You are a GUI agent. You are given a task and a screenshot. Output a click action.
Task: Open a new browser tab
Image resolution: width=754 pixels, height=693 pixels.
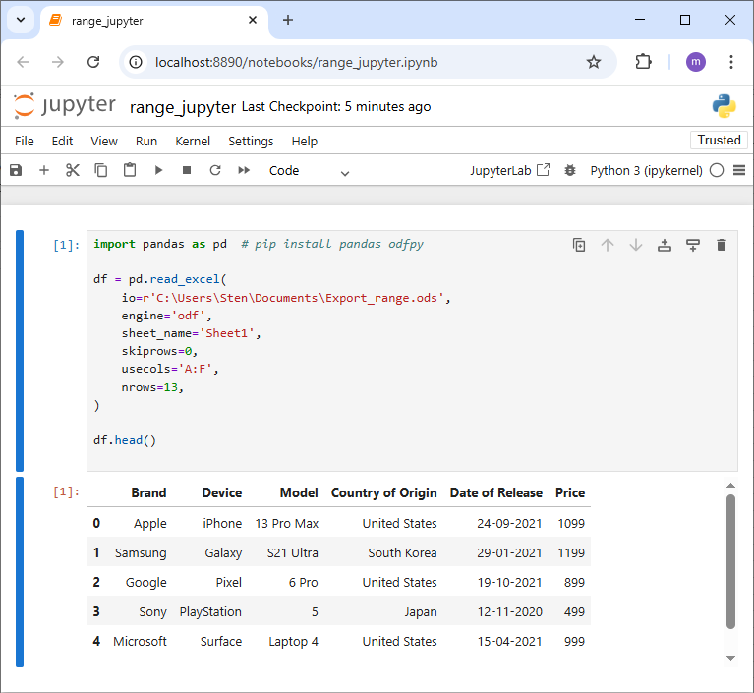pos(288,21)
